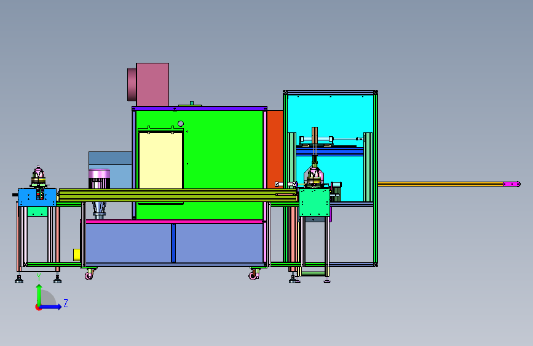
Task: Select the small teal knob atop the green enclosure
Action: 192,103
